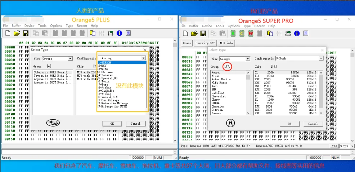Click sliders settings icon in Orange5 PLUS toolbar
The height and width of the screenshot is (172, 355).
[102, 33]
